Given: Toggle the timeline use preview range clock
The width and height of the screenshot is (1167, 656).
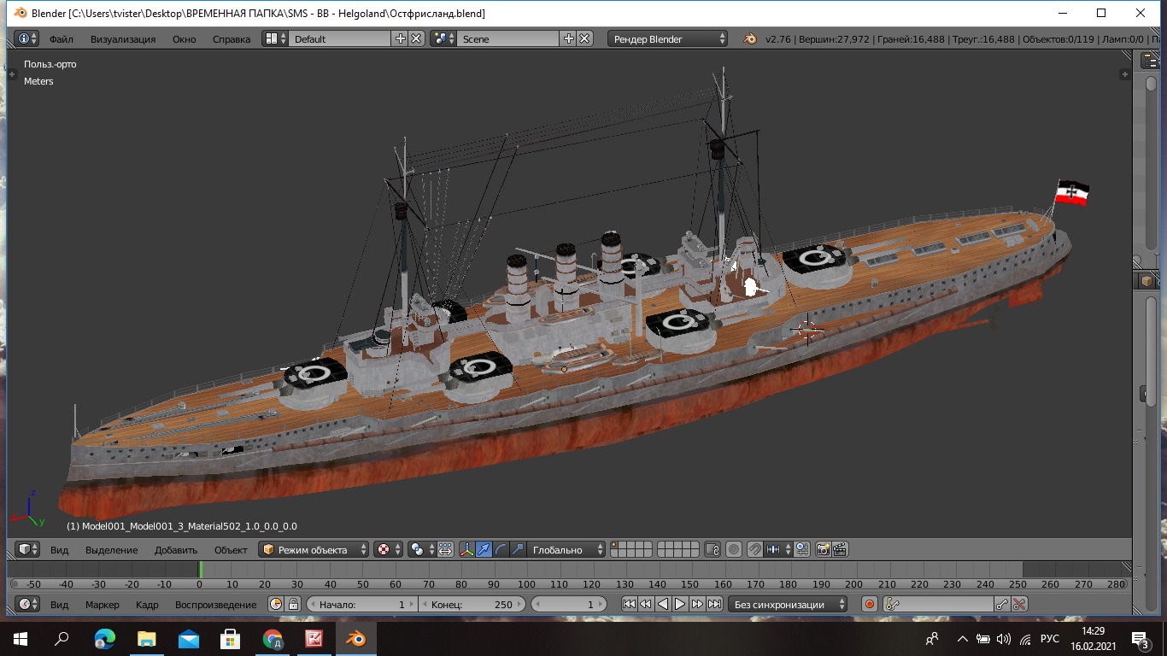Looking at the screenshot, I should tap(276, 604).
